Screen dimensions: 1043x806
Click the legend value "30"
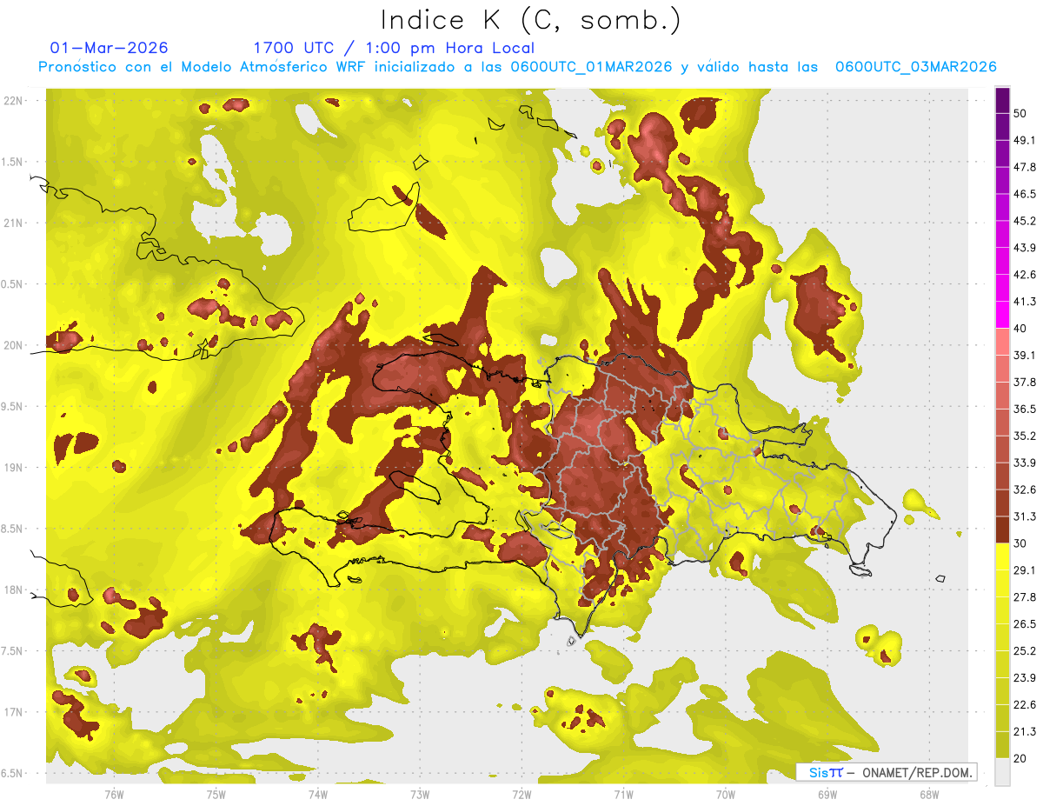[1020, 543]
